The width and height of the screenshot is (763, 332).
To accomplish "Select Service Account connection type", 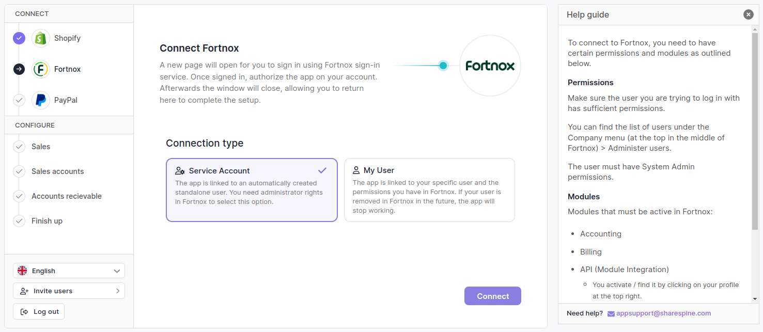I will (x=252, y=190).
